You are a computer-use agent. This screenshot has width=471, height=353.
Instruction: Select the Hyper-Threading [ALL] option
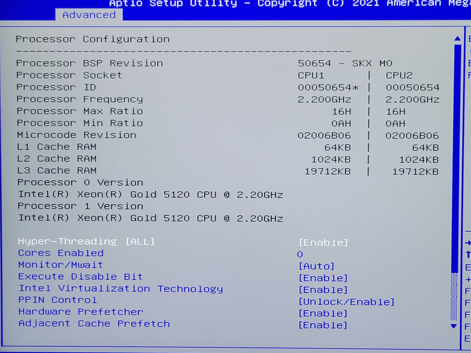click(86, 242)
